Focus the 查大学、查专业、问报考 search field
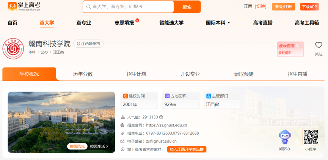The image size is (328, 160). [x=128, y=7]
